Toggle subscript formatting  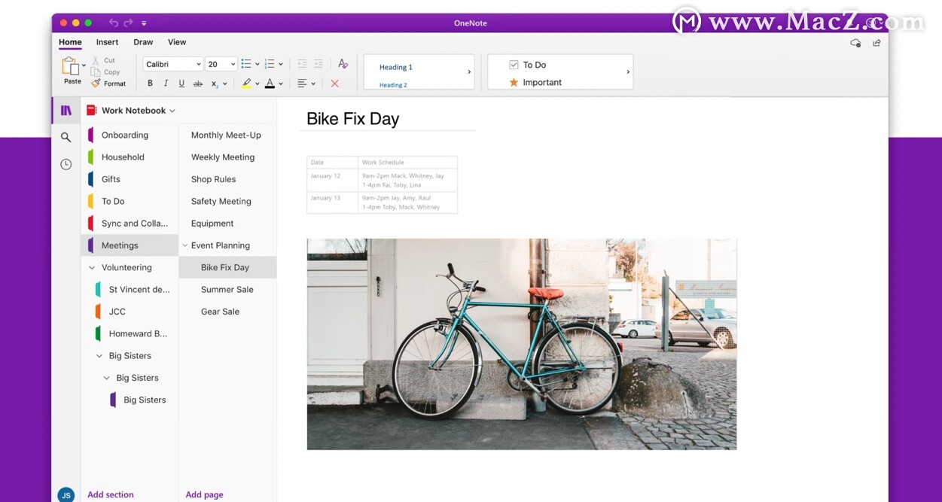[215, 84]
